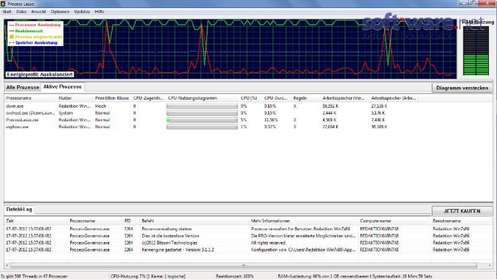The width and height of the screenshot is (497, 280).
Task: Click CPU usage bar of explorer.exe
Action: pos(203,127)
